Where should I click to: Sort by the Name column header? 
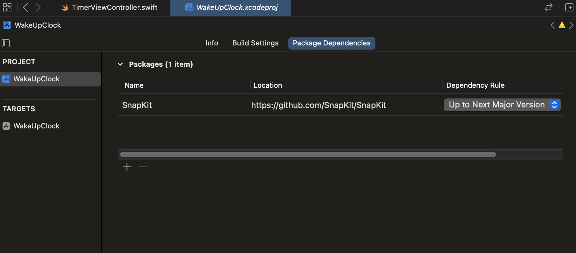[134, 85]
